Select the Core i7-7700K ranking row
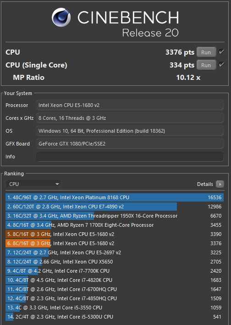The width and height of the screenshot is (231, 325). click(x=115, y=271)
